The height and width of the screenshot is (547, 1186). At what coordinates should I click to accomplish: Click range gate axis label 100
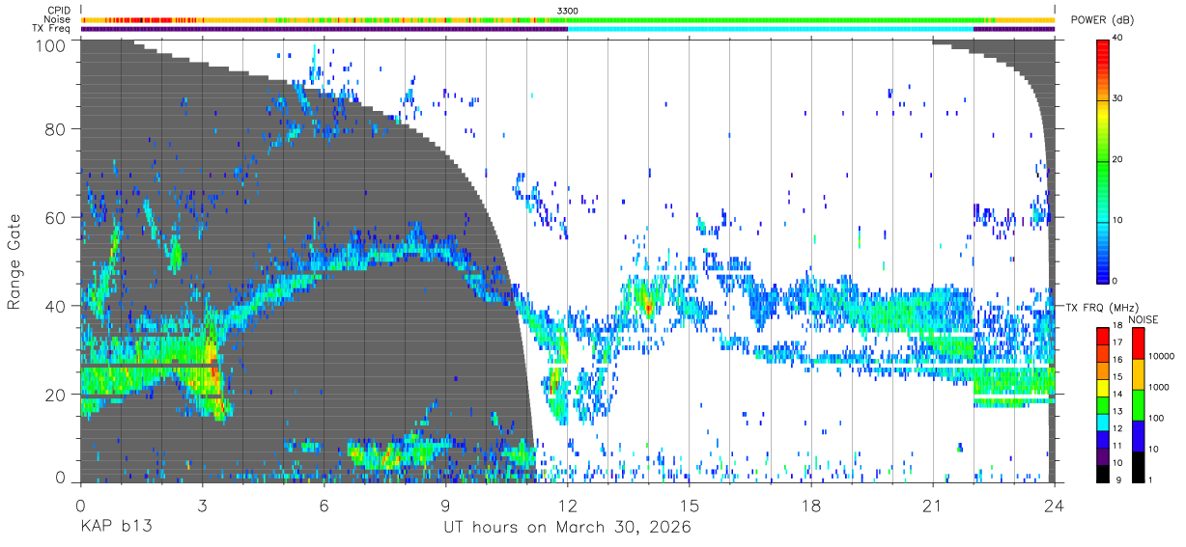point(50,44)
